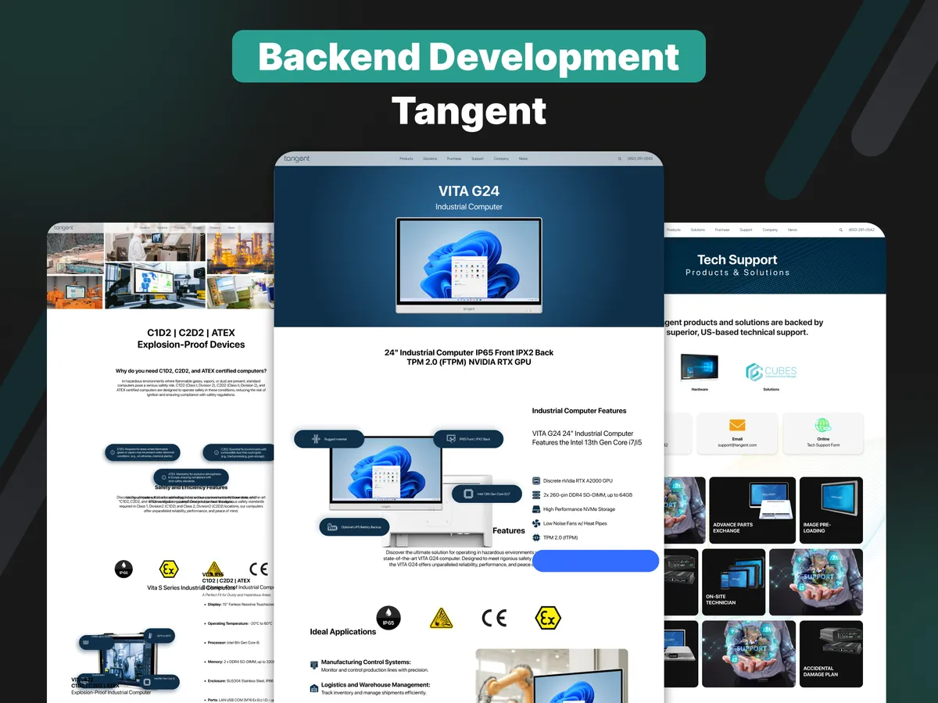938x703 pixels.
Task: Click the memory icon beside 2x 260-pin DDR4
Action: [x=536, y=495]
